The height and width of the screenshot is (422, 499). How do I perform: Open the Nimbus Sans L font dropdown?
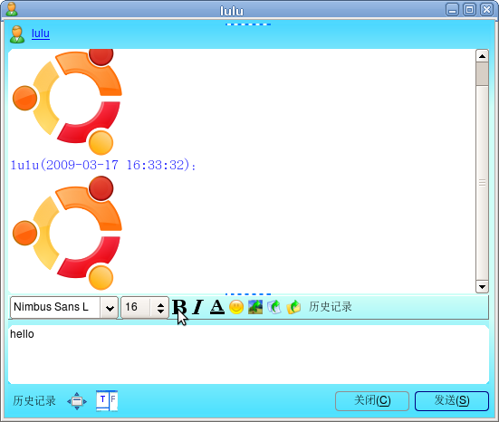pos(110,307)
